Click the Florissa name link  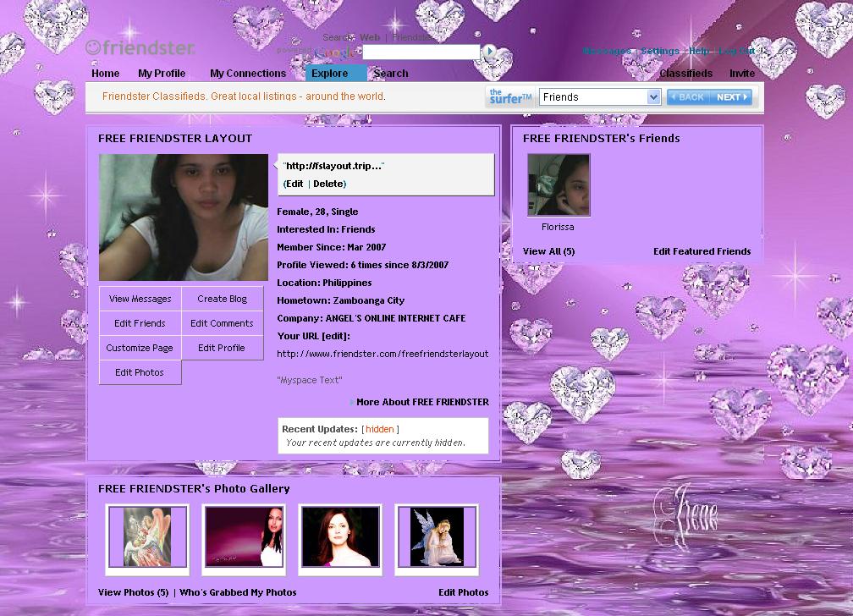(558, 227)
